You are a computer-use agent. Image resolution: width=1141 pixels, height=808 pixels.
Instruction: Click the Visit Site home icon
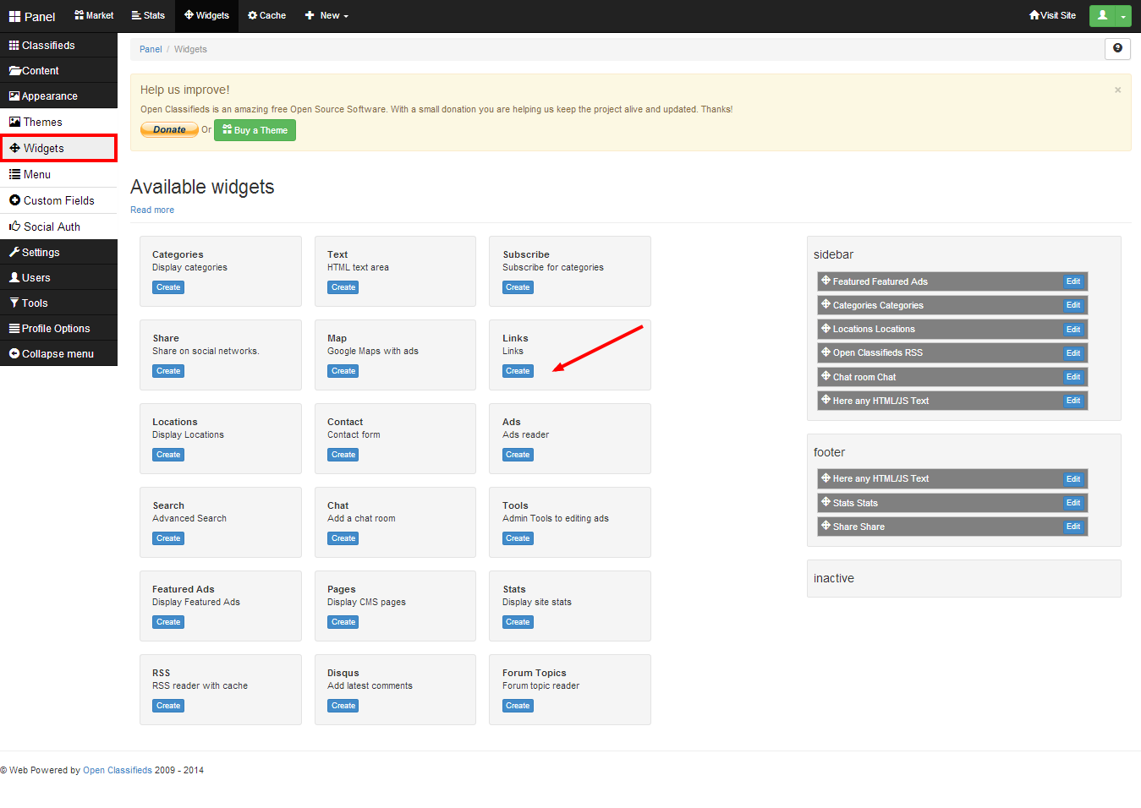coord(1034,15)
